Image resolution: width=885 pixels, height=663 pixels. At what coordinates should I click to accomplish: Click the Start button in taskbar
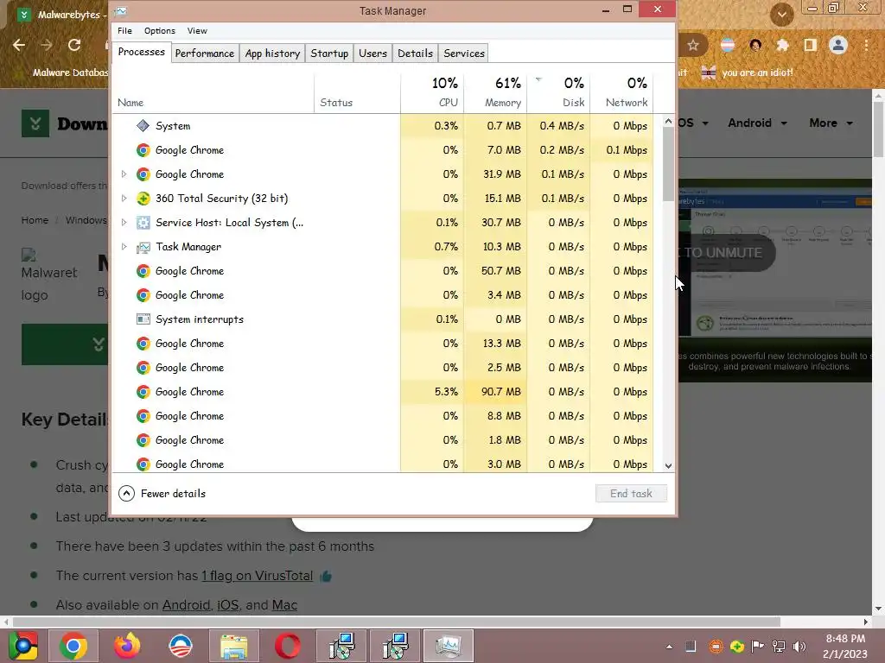pyautogui.click(x=22, y=646)
